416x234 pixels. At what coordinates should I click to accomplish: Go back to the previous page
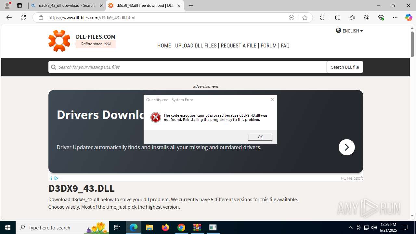coord(9,18)
